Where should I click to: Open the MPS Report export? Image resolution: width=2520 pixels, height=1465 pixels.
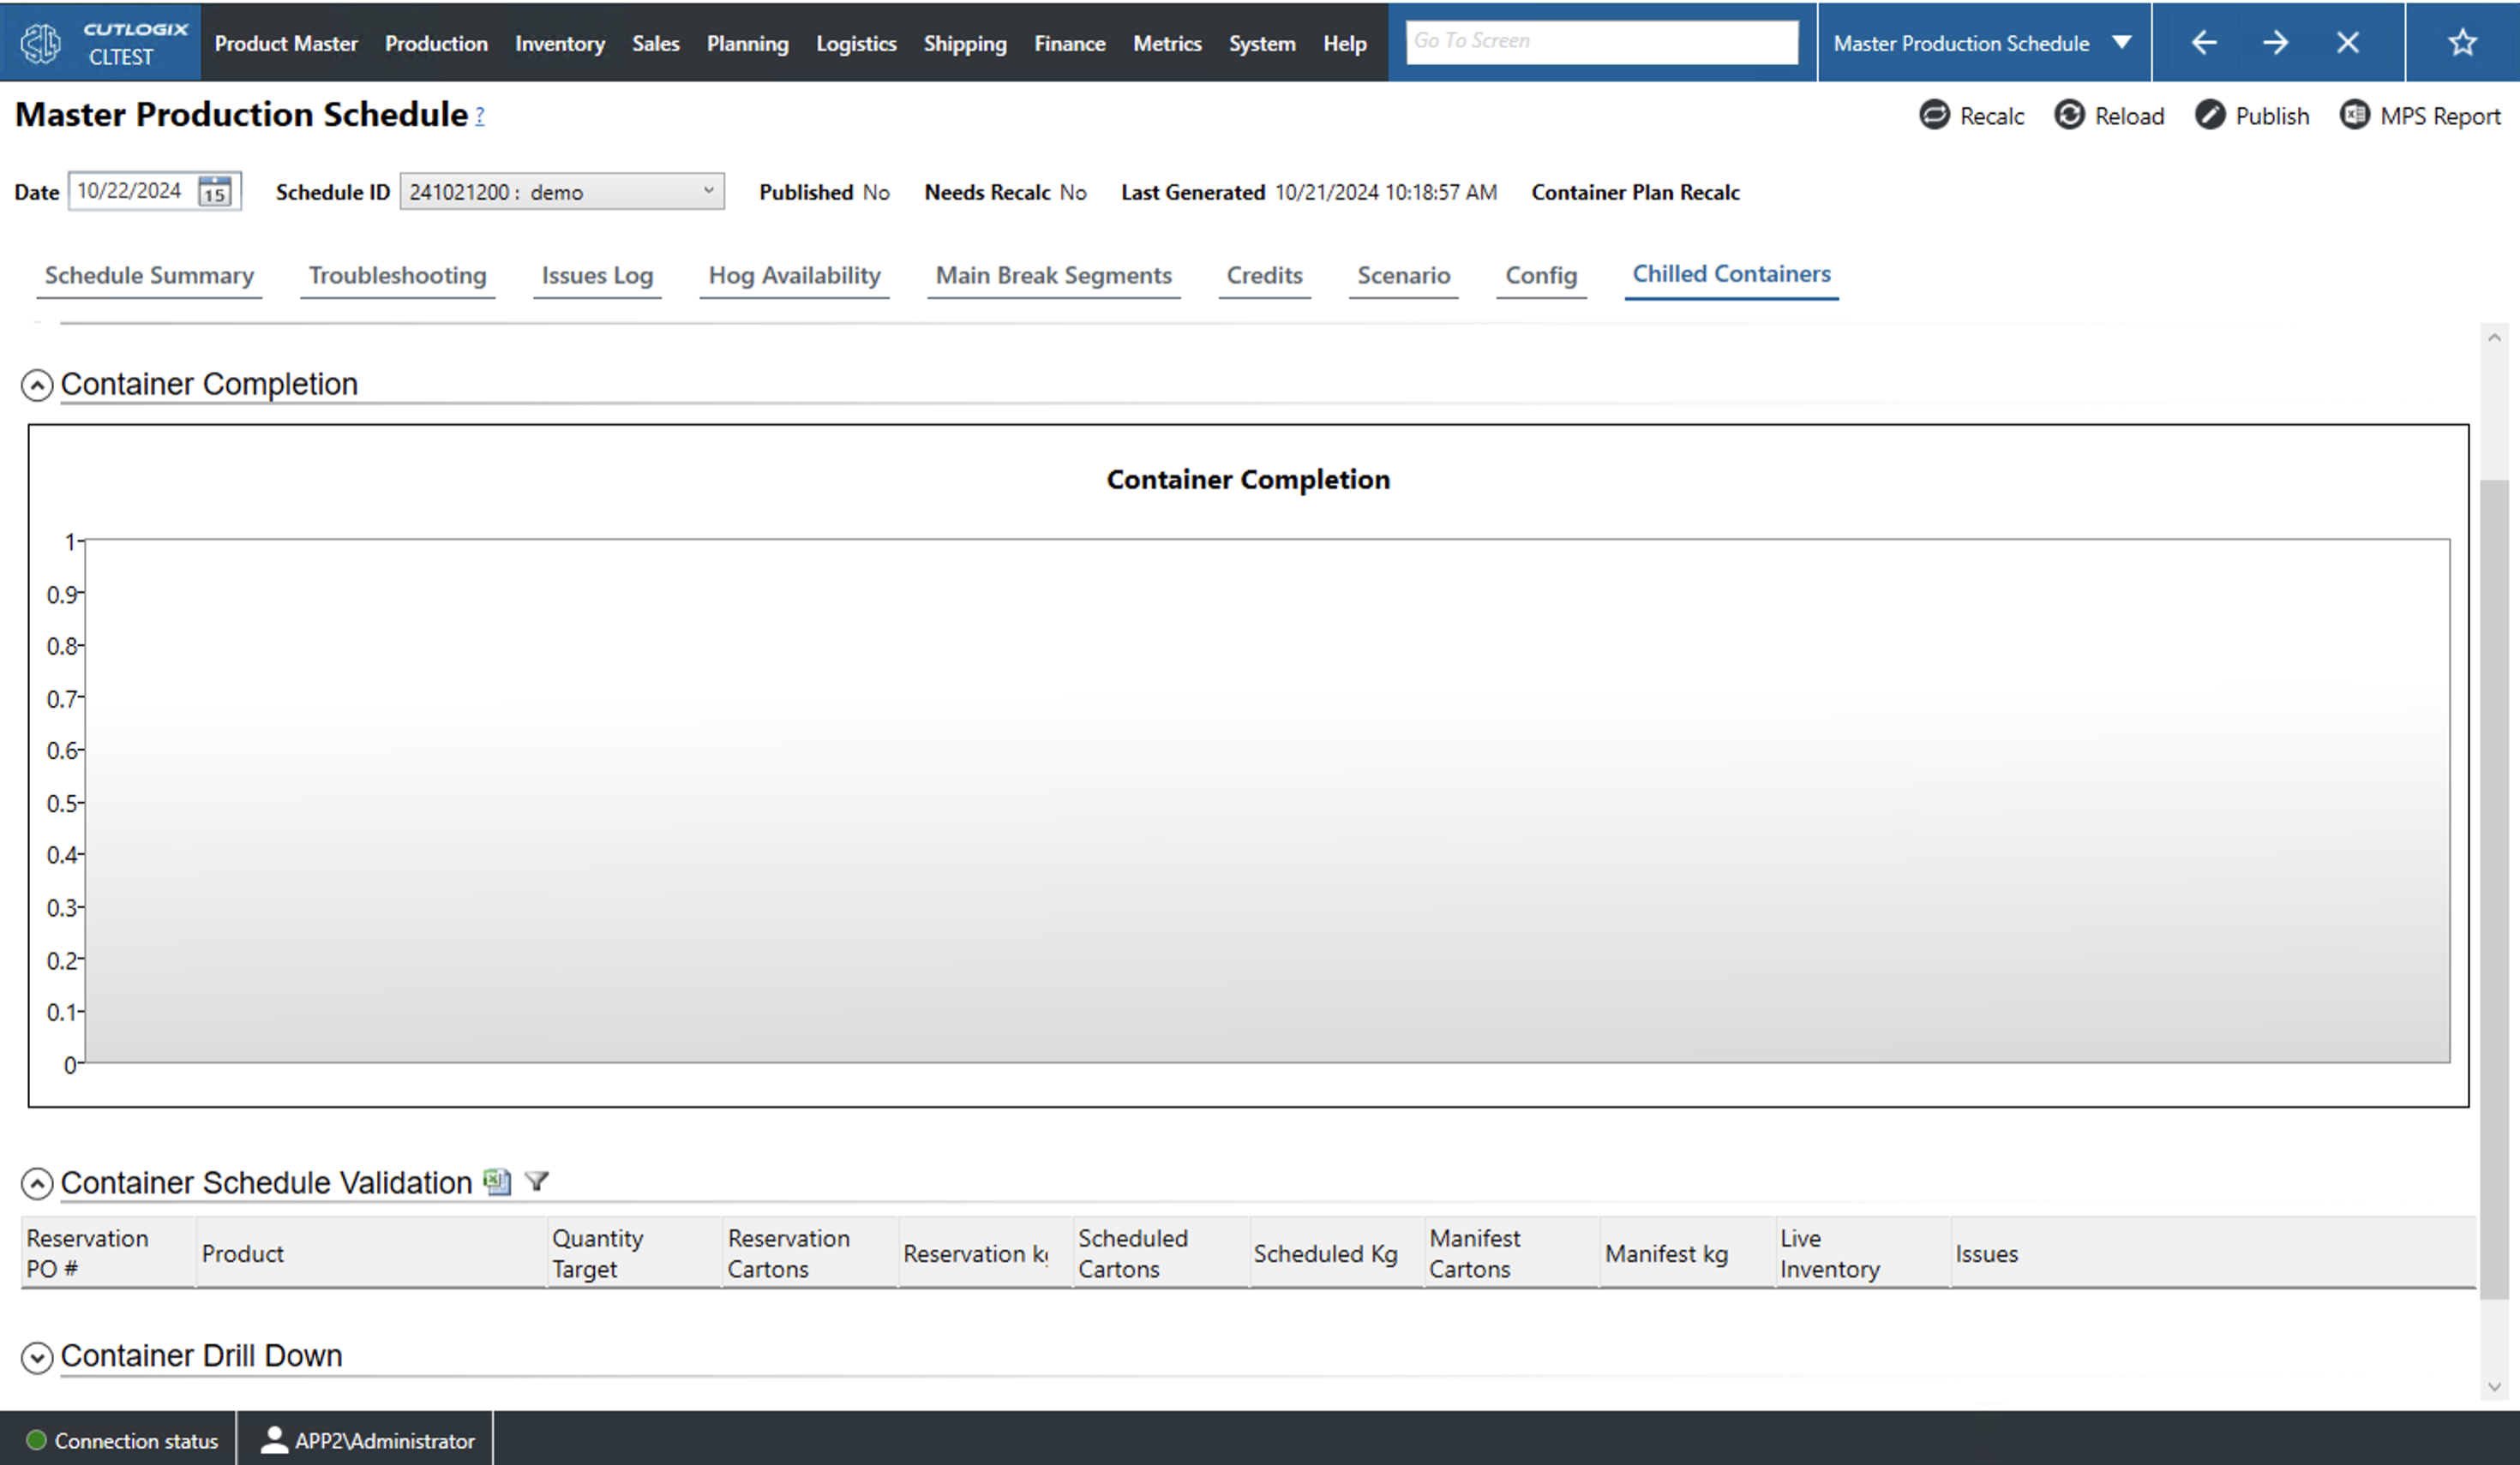2355,115
